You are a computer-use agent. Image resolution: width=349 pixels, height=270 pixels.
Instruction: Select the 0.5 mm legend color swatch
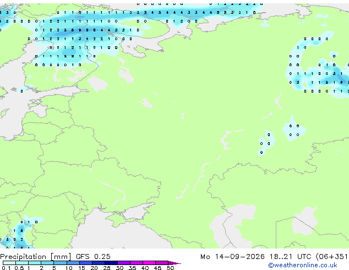click(22, 263)
